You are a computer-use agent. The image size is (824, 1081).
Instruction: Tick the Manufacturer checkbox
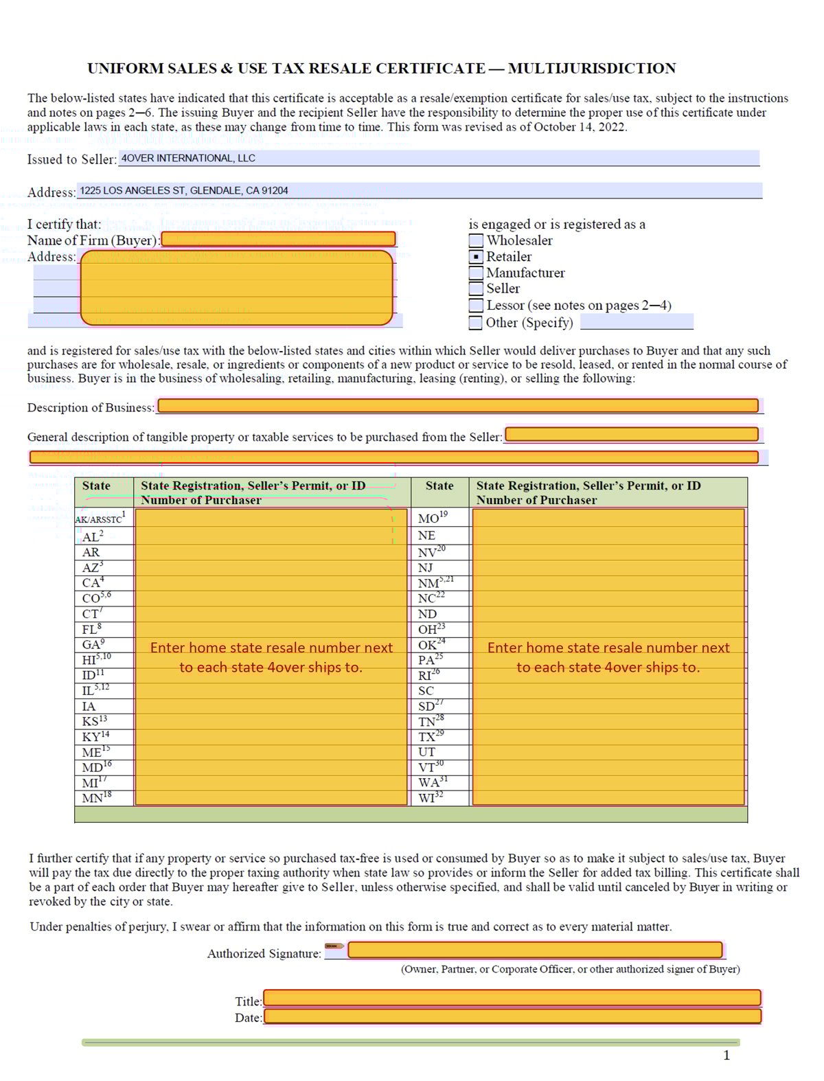pos(476,273)
